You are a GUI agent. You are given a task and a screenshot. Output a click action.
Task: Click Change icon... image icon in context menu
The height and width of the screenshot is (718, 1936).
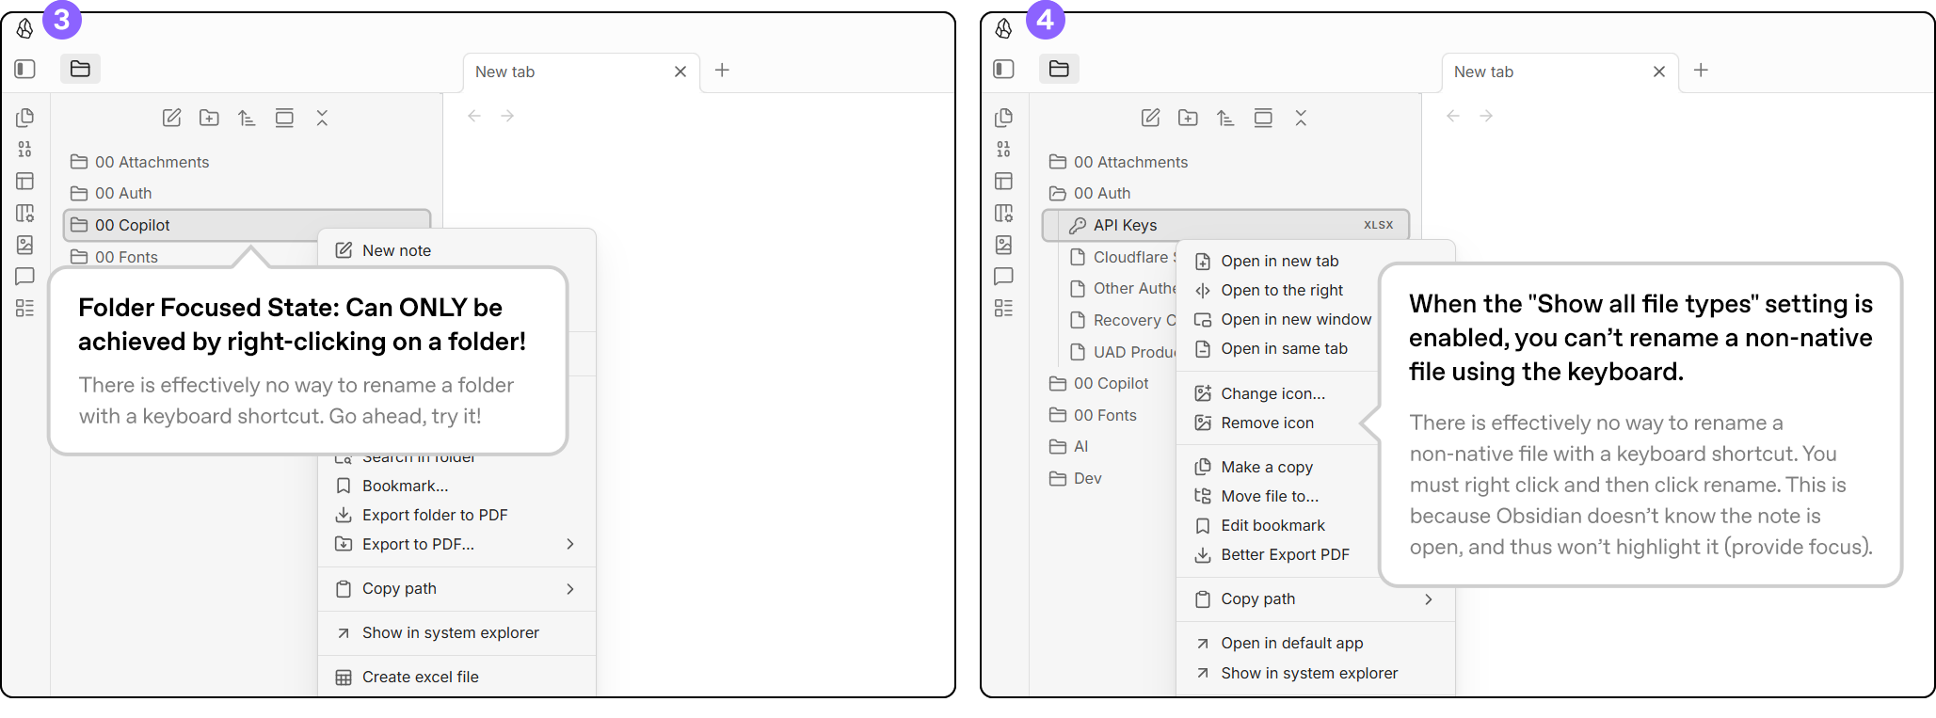tap(1203, 393)
